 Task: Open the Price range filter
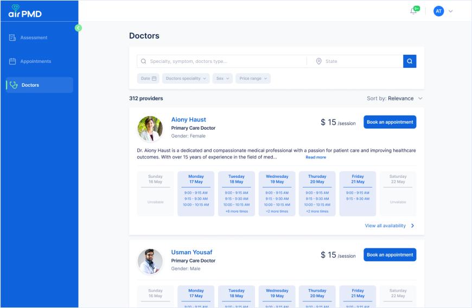point(253,79)
